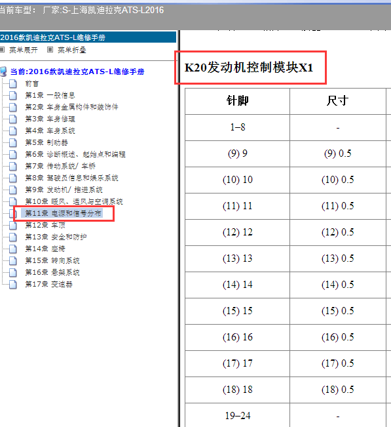Image resolution: width=391 pixels, height=427 pixels.
Task: Click the page icon beside 第5章 制动器
Action: pos(13,142)
